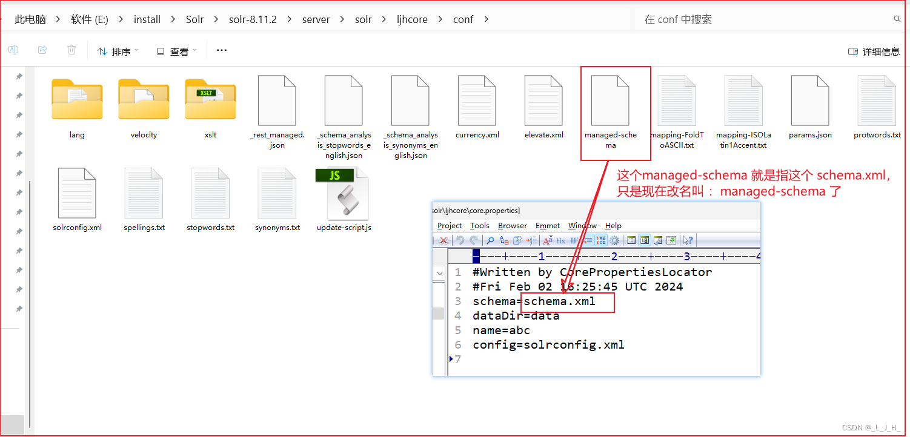Image resolution: width=910 pixels, height=437 pixels.
Task: Open the Tools menu in editor
Action: pos(480,226)
